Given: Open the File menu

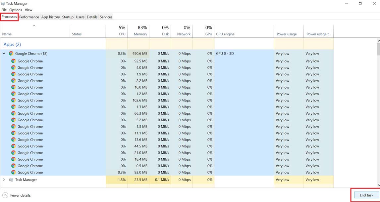Looking at the screenshot, I should 4,10.
